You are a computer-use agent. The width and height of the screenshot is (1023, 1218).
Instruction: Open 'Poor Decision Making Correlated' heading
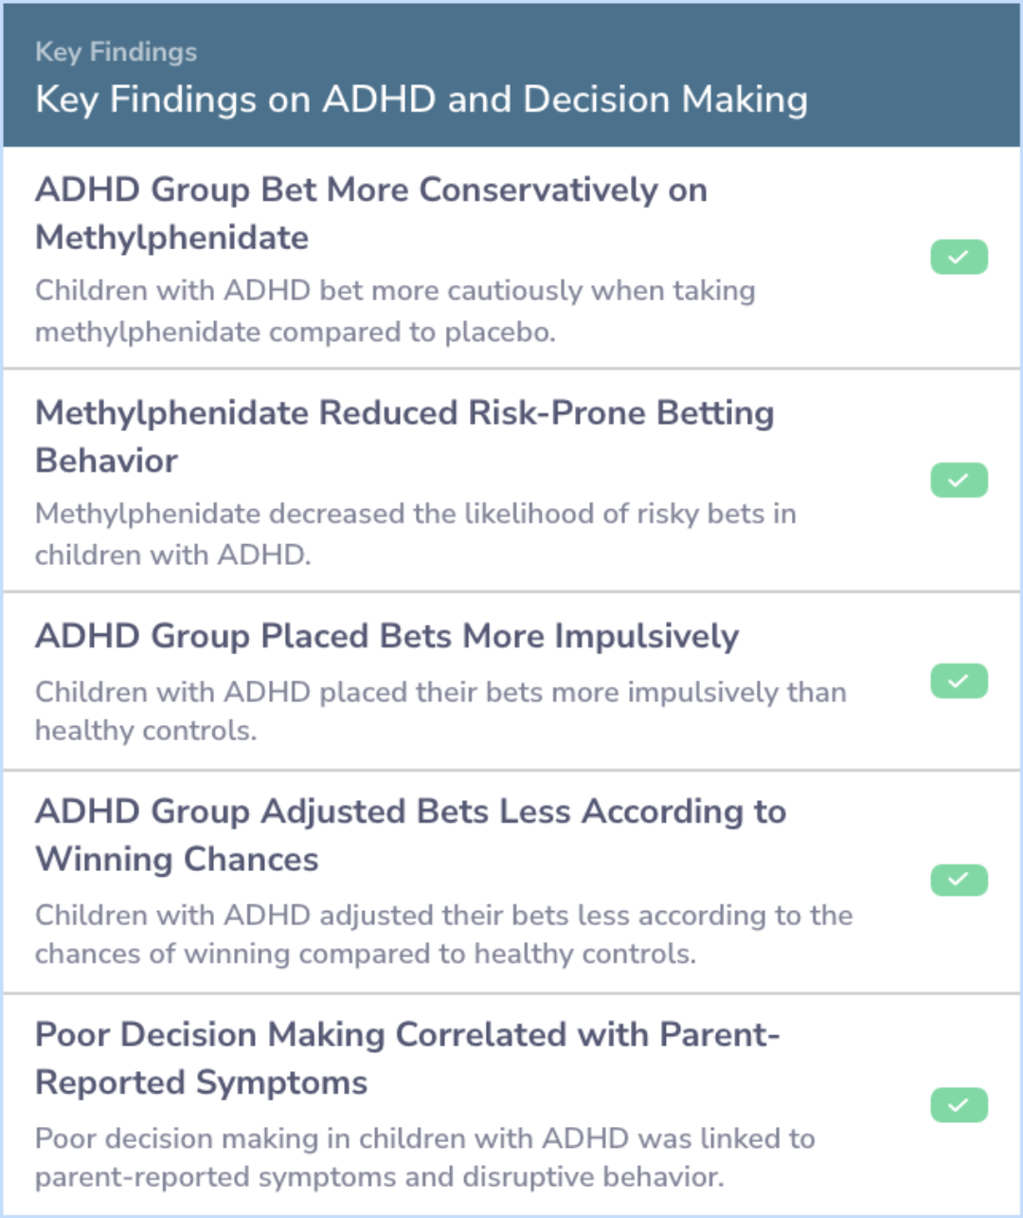pyautogui.click(x=407, y=1058)
